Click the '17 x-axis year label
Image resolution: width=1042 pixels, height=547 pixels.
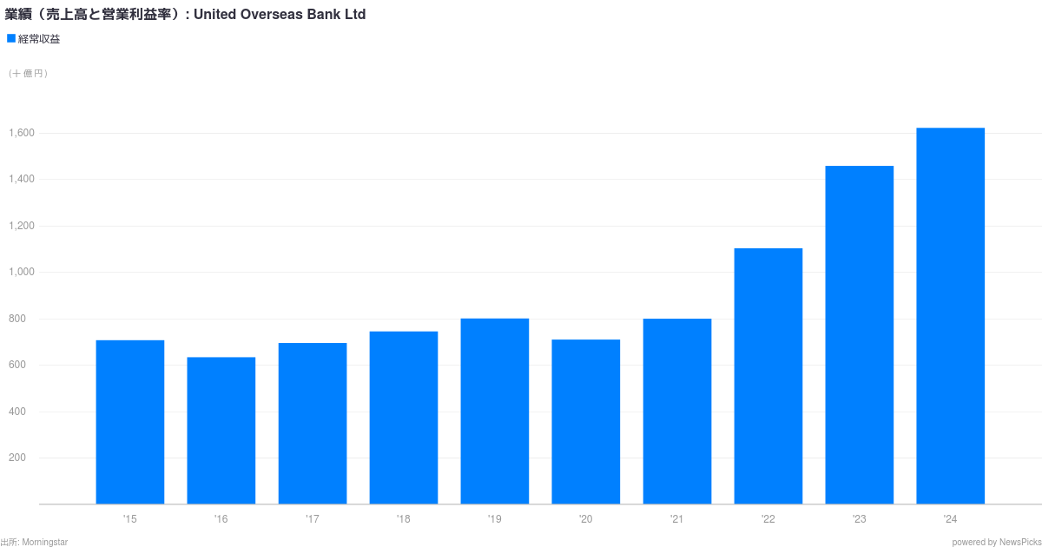click(313, 519)
